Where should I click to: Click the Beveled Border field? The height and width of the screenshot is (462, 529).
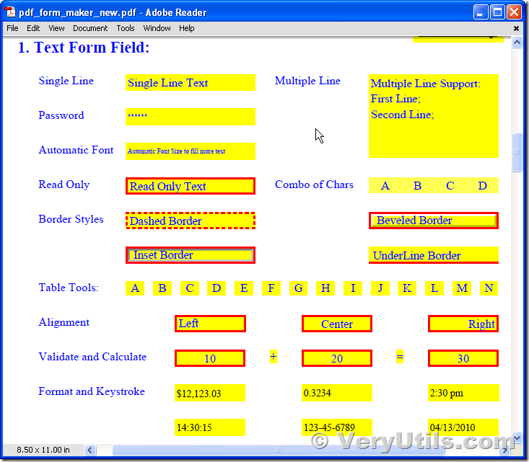(x=434, y=221)
